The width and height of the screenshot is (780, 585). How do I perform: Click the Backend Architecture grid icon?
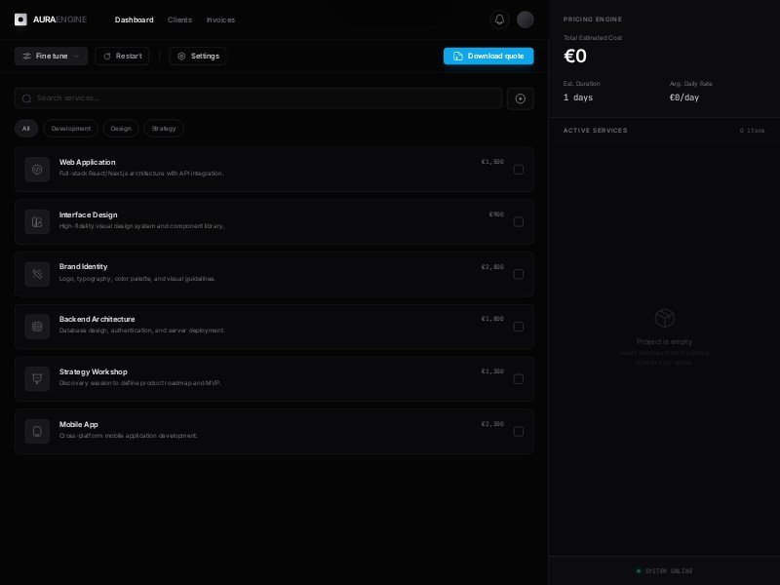[x=37, y=327]
